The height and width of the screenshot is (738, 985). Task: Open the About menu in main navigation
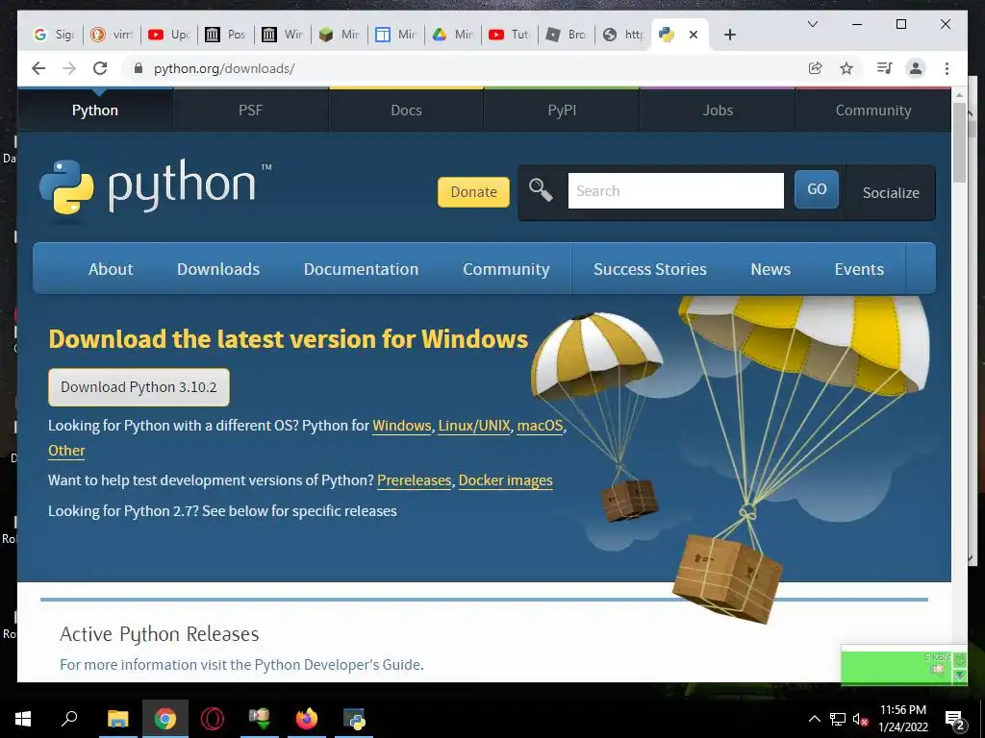pos(111,269)
